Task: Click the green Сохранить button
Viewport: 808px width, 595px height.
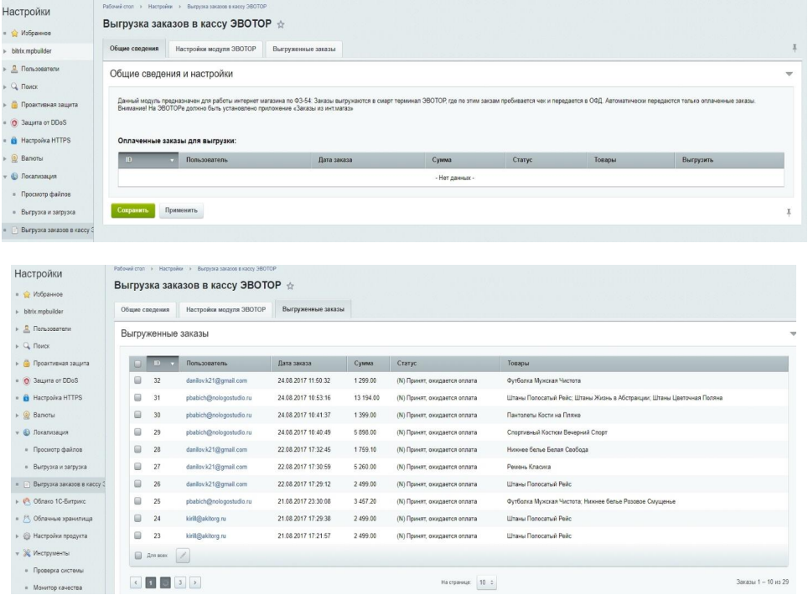Action: click(x=133, y=210)
